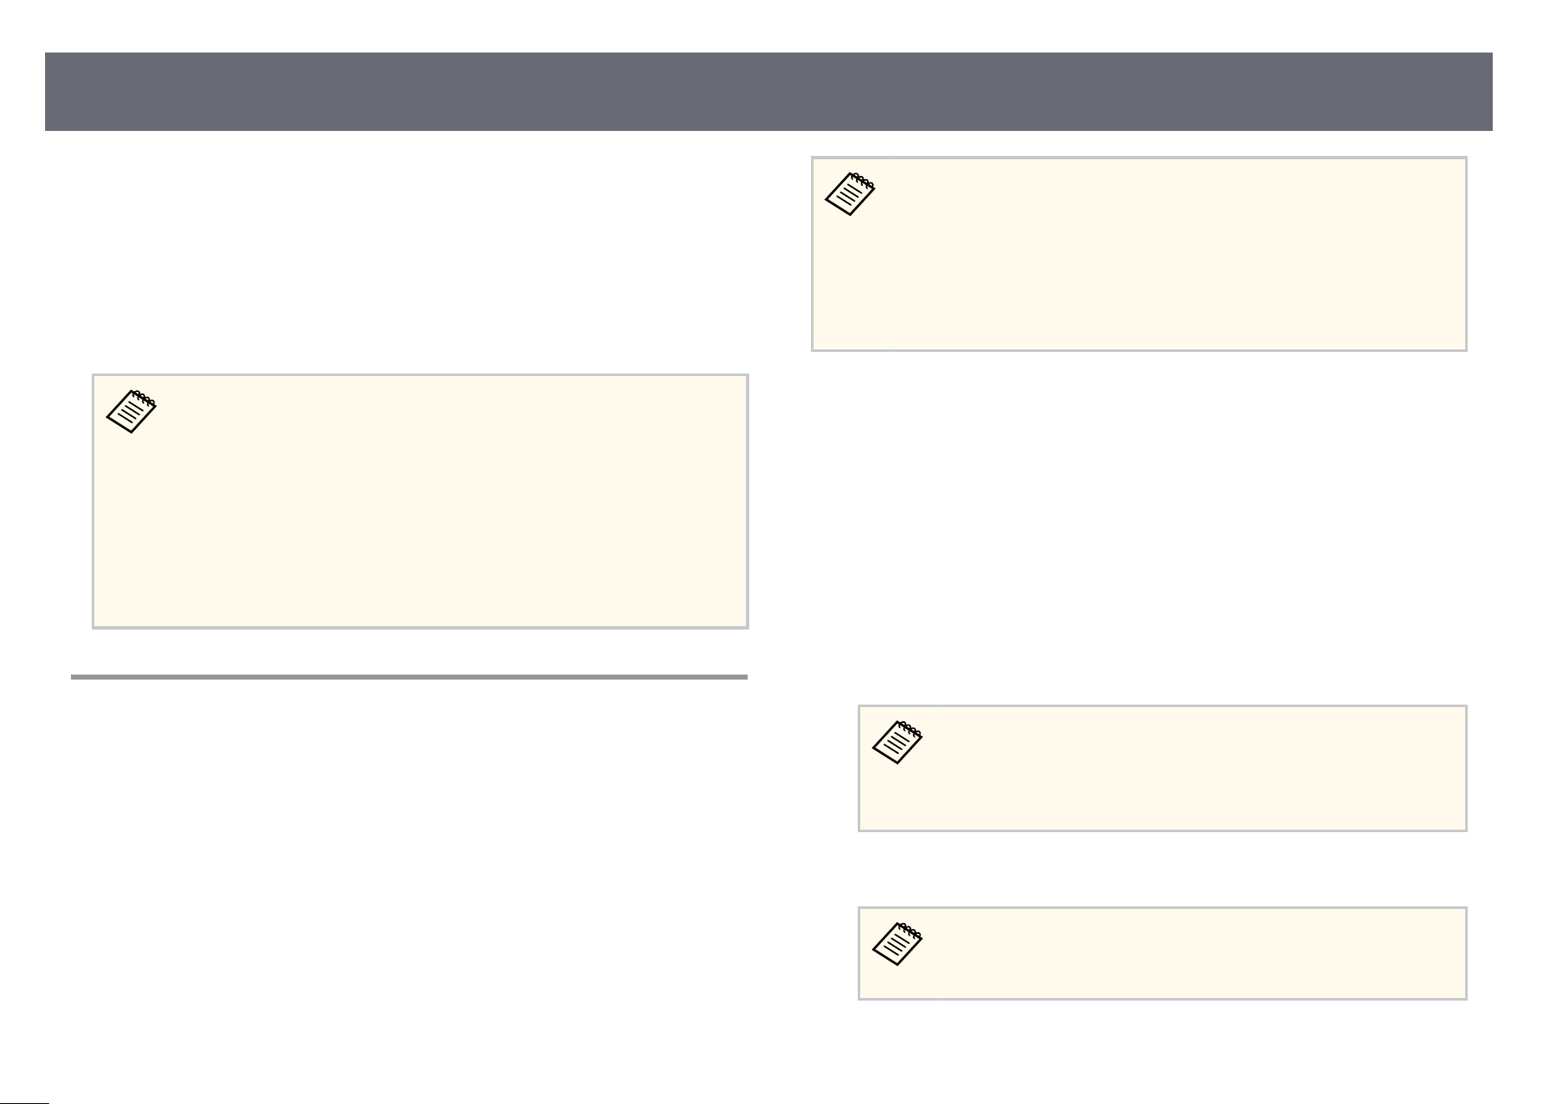
Task: Click the gray horizontal section divider line
Action: tap(409, 677)
